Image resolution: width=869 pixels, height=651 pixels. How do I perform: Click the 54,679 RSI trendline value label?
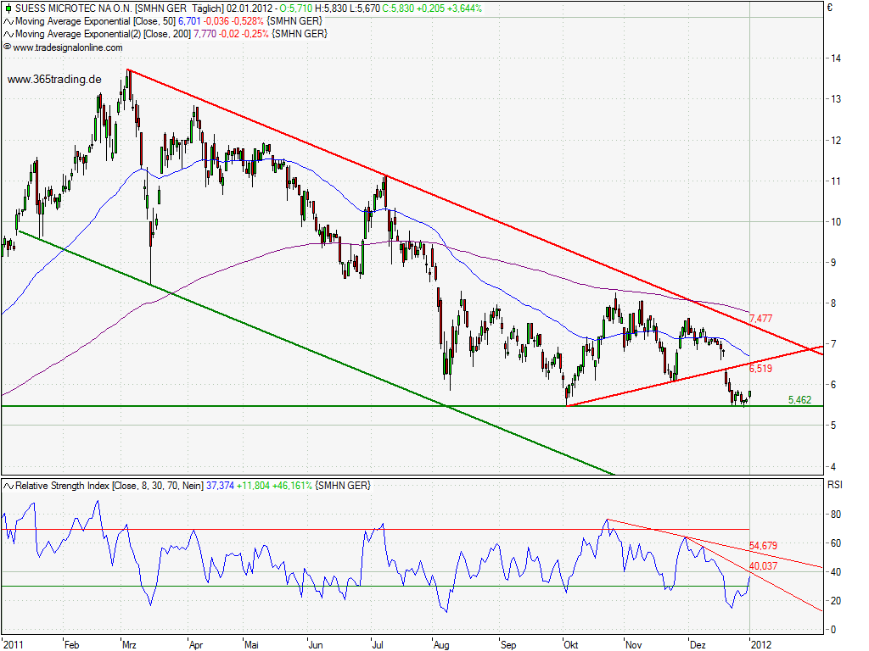pyautogui.click(x=763, y=545)
